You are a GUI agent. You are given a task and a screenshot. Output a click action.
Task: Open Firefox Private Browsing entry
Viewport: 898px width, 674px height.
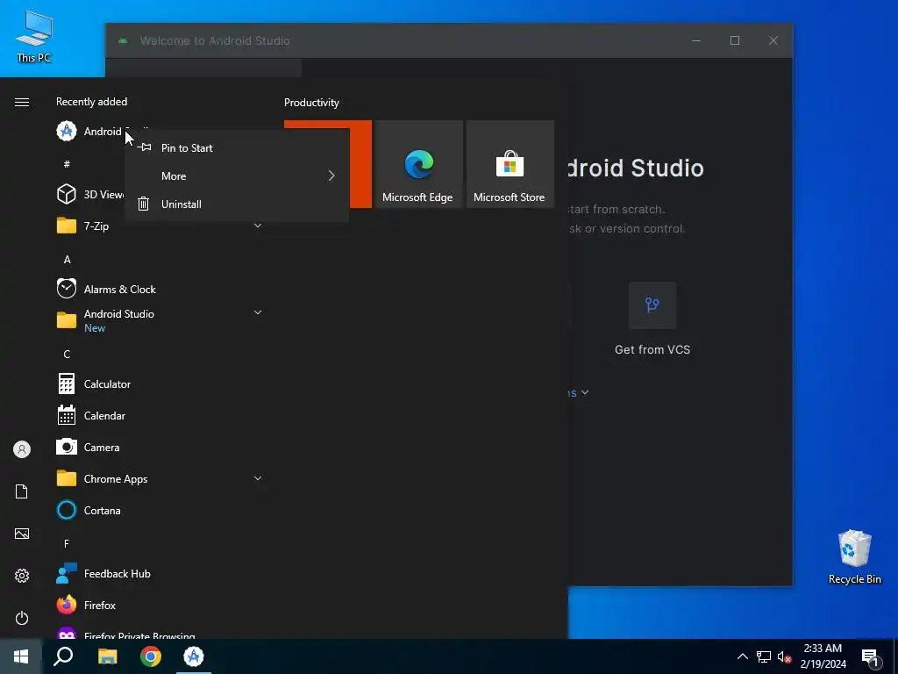[x=160, y=632]
